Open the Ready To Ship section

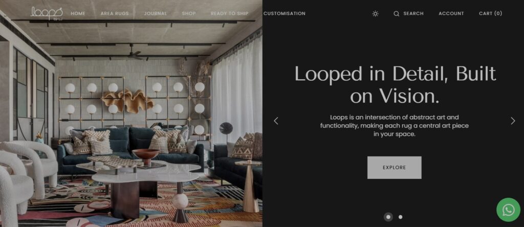(230, 14)
